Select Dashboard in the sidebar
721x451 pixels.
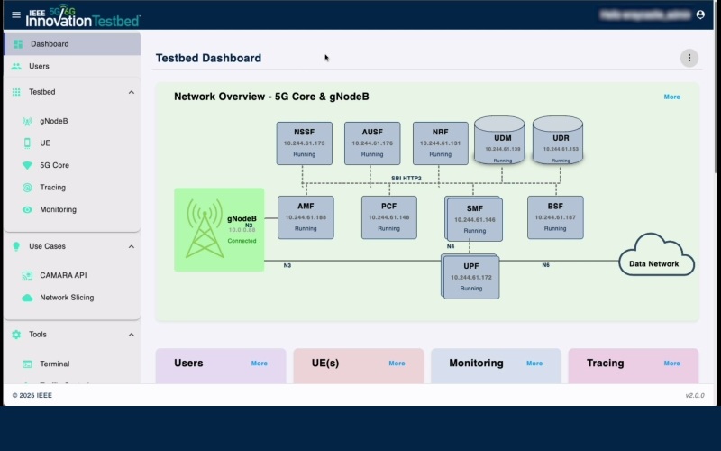point(50,44)
